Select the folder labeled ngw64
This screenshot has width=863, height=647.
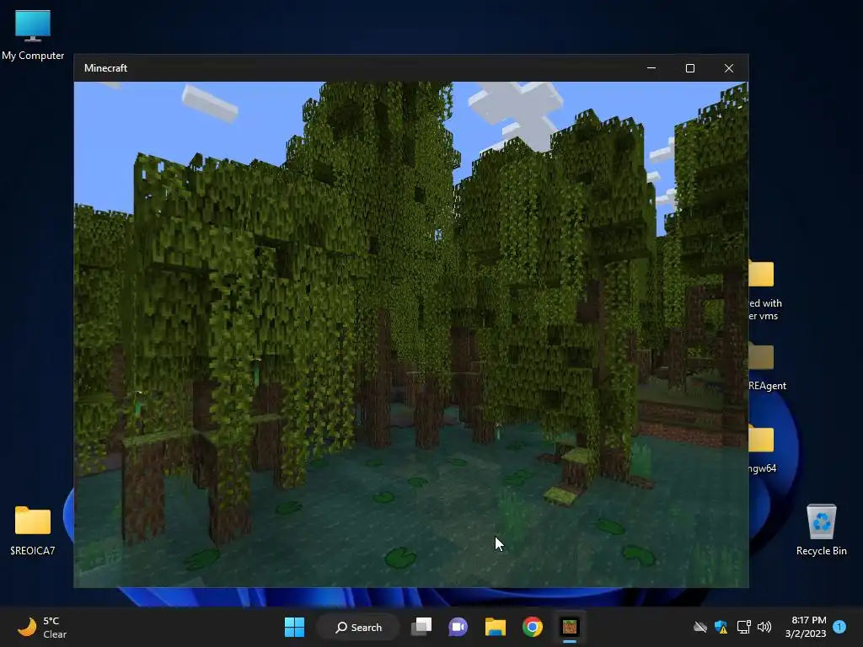point(763,450)
